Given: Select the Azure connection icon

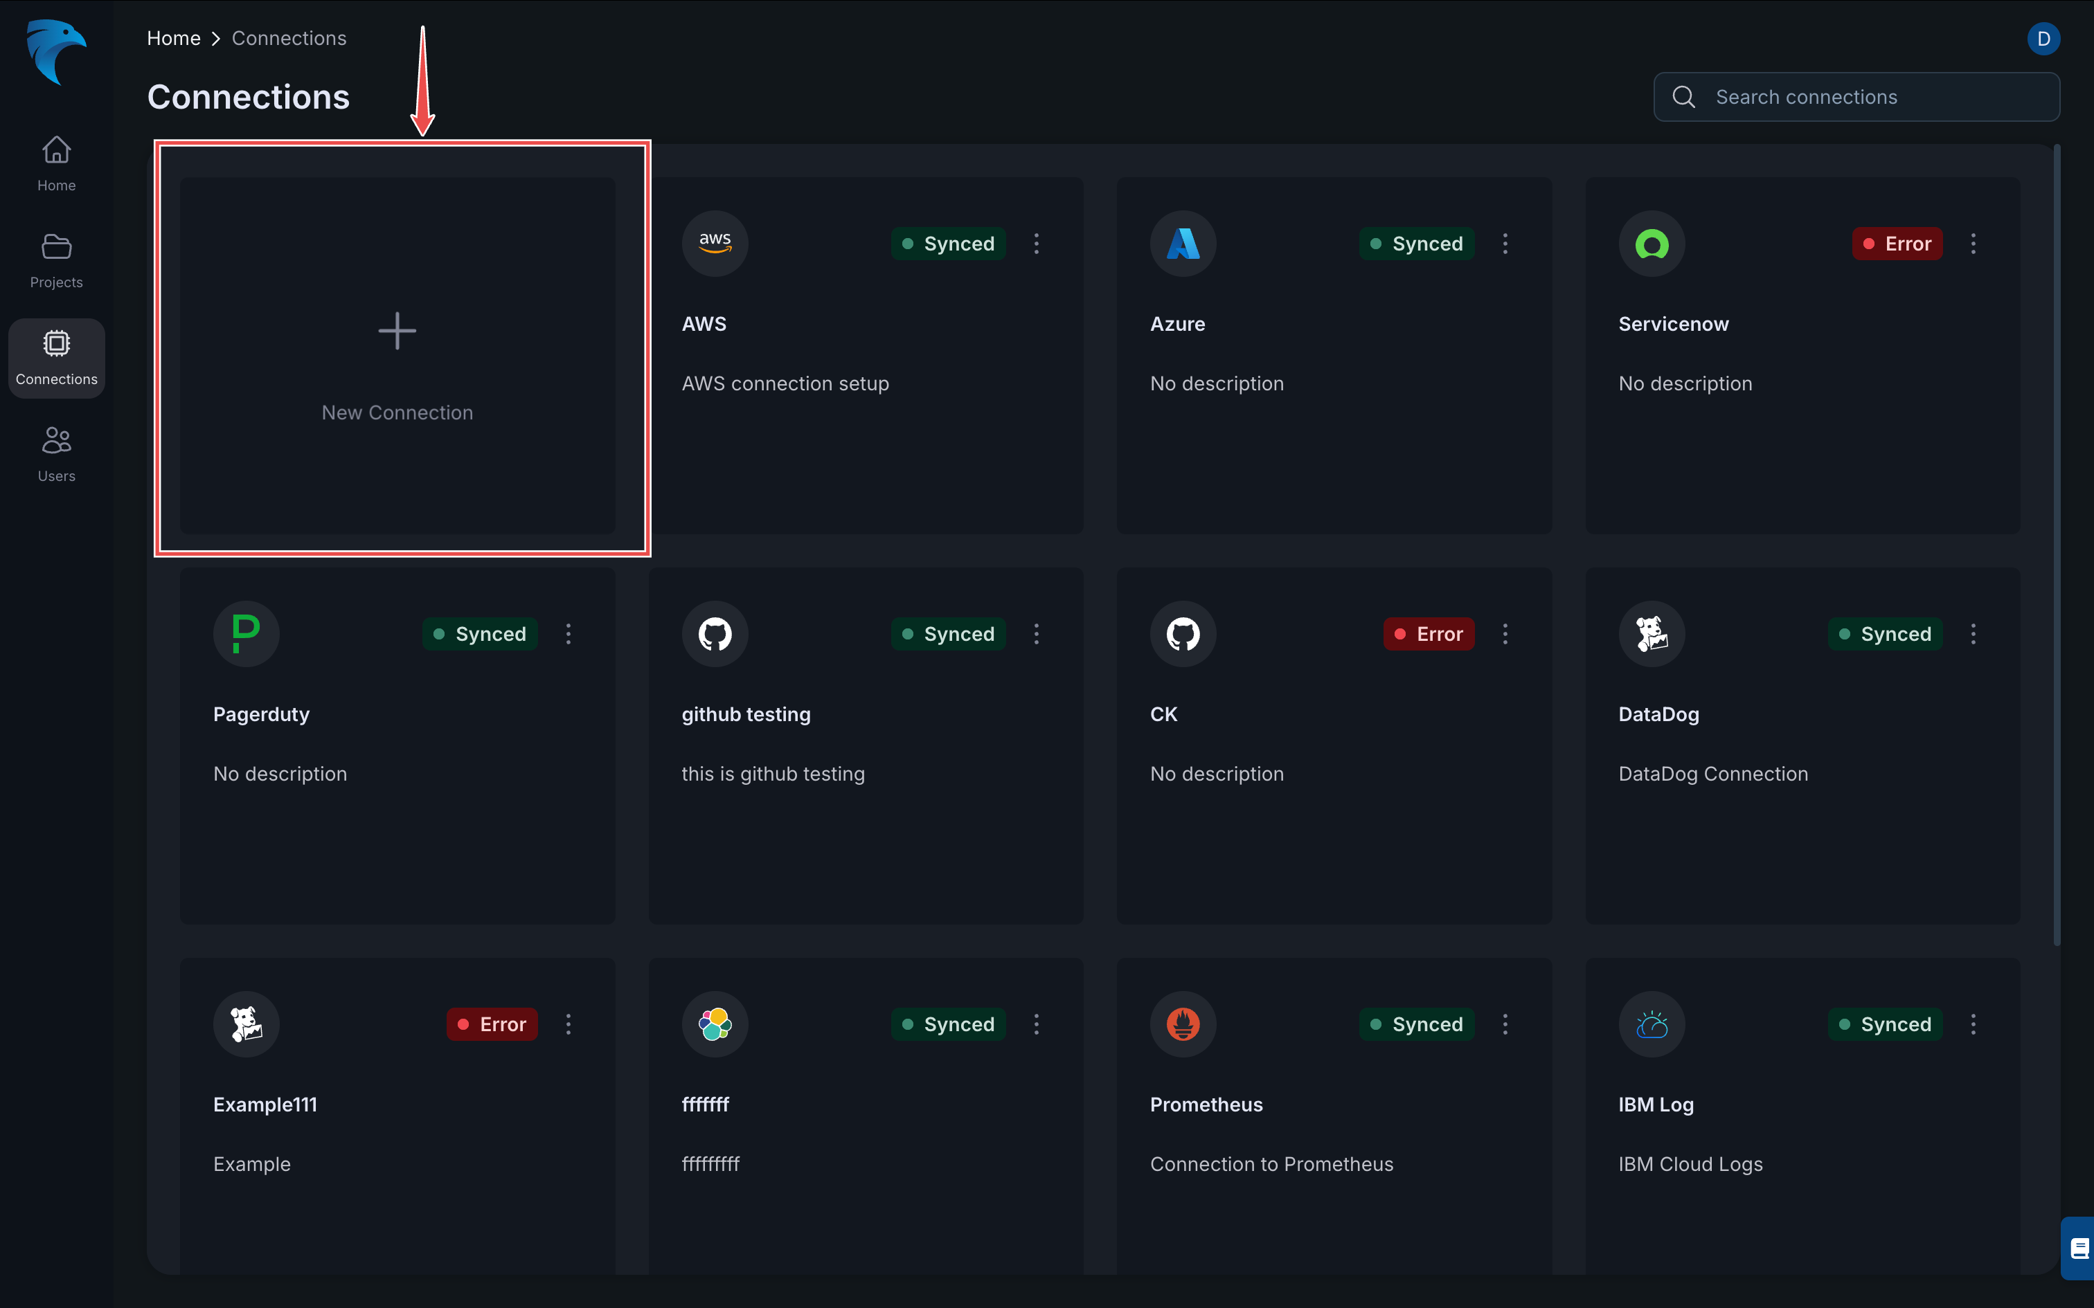Looking at the screenshot, I should point(1182,243).
